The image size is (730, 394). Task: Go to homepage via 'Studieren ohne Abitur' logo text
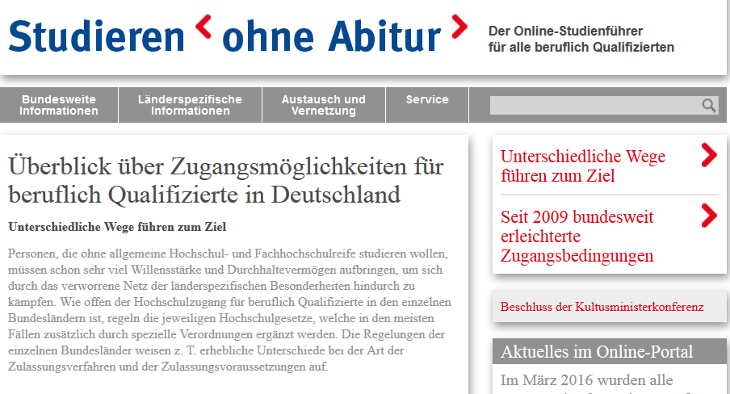pyautogui.click(x=226, y=36)
